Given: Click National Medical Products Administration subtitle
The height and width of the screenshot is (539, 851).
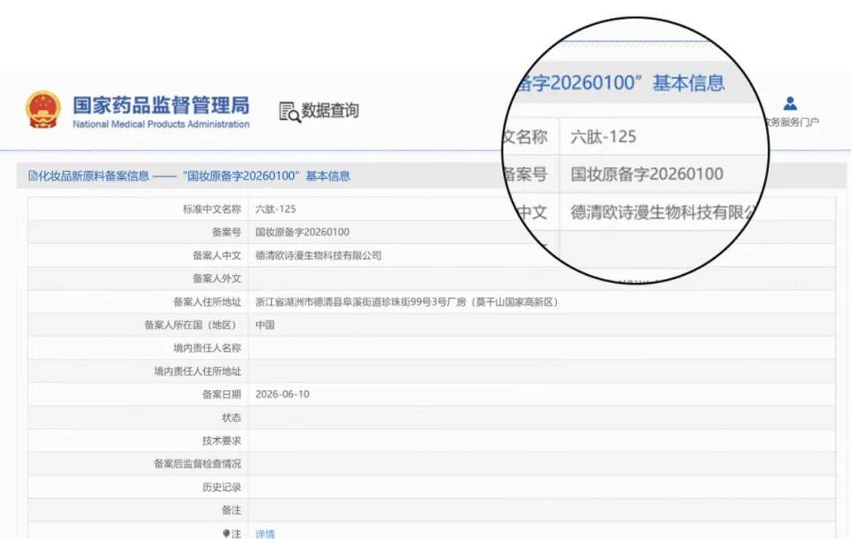Looking at the screenshot, I should [x=162, y=125].
